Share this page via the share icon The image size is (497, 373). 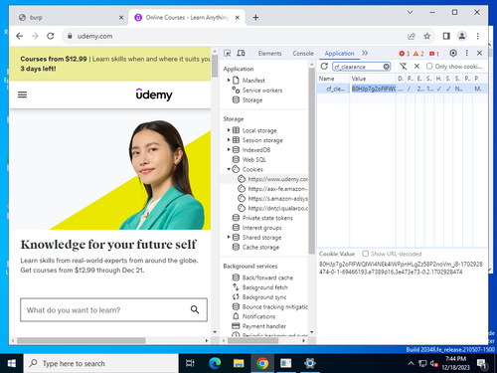tap(412, 36)
